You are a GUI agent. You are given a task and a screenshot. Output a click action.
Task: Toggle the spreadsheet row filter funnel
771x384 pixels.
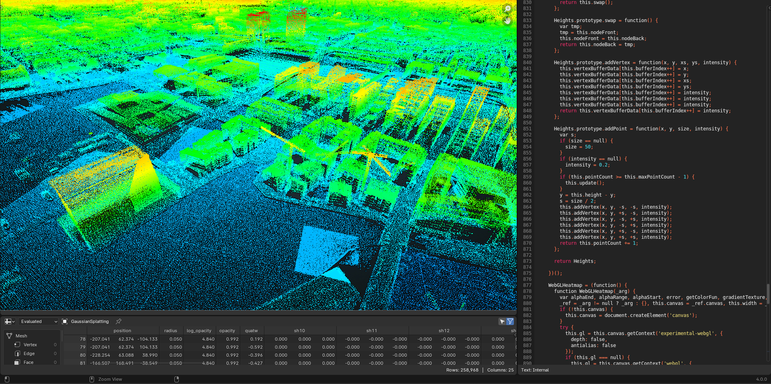click(x=510, y=321)
